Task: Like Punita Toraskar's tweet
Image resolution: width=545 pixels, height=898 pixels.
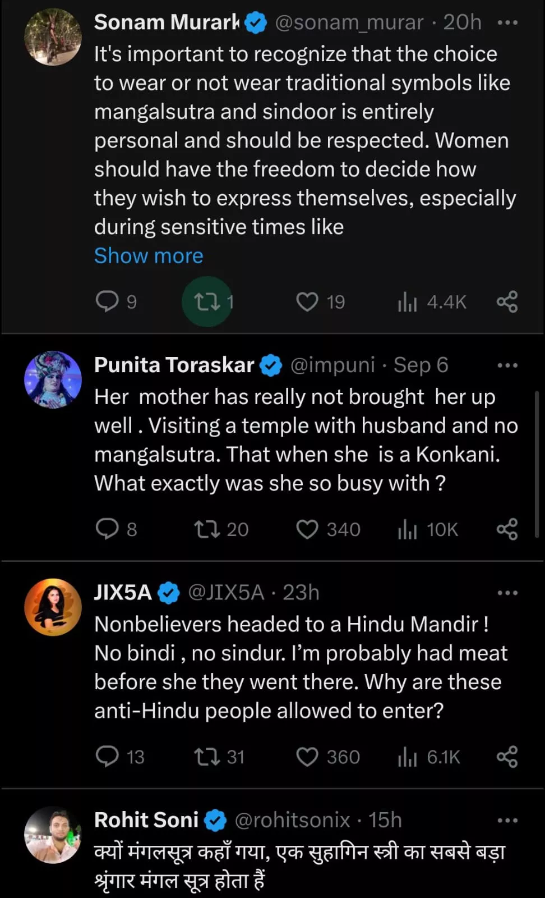Action: pyautogui.click(x=307, y=529)
